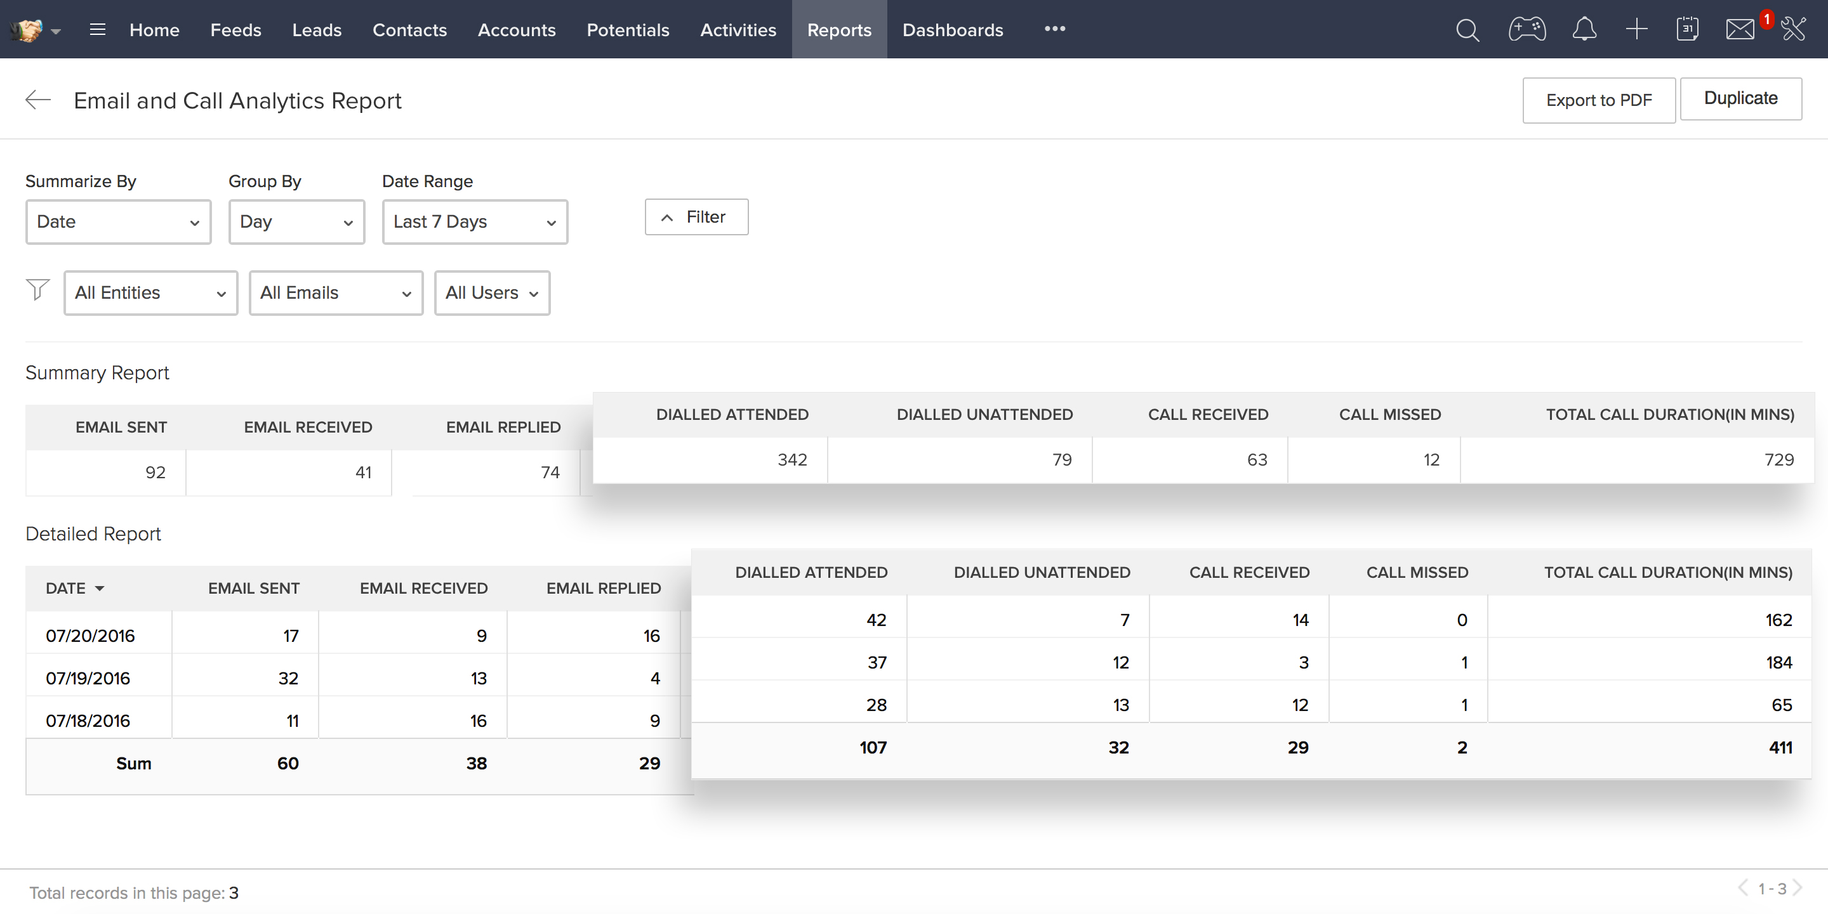Click the Duplicate button
1828x914 pixels.
pyautogui.click(x=1740, y=98)
